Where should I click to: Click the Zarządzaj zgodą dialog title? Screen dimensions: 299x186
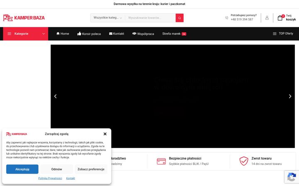click(x=56, y=134)
